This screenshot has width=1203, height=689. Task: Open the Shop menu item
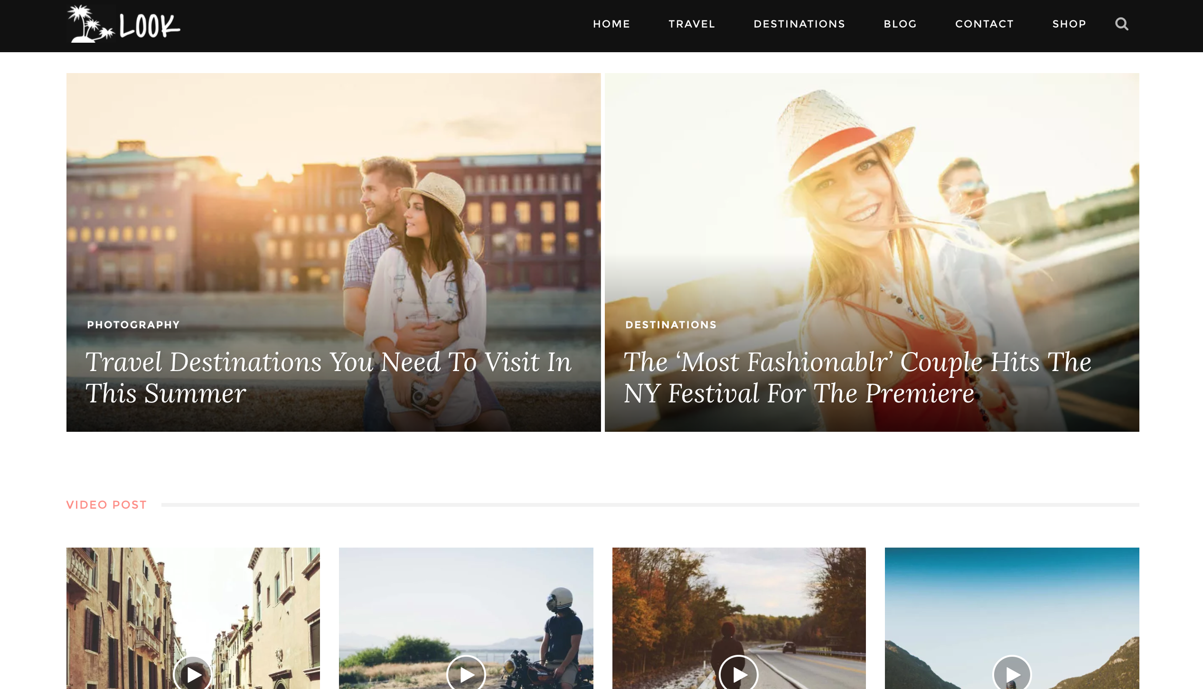tap(1069, 24)
